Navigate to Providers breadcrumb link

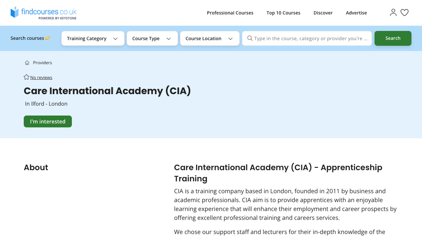click(x=42, y=62)
